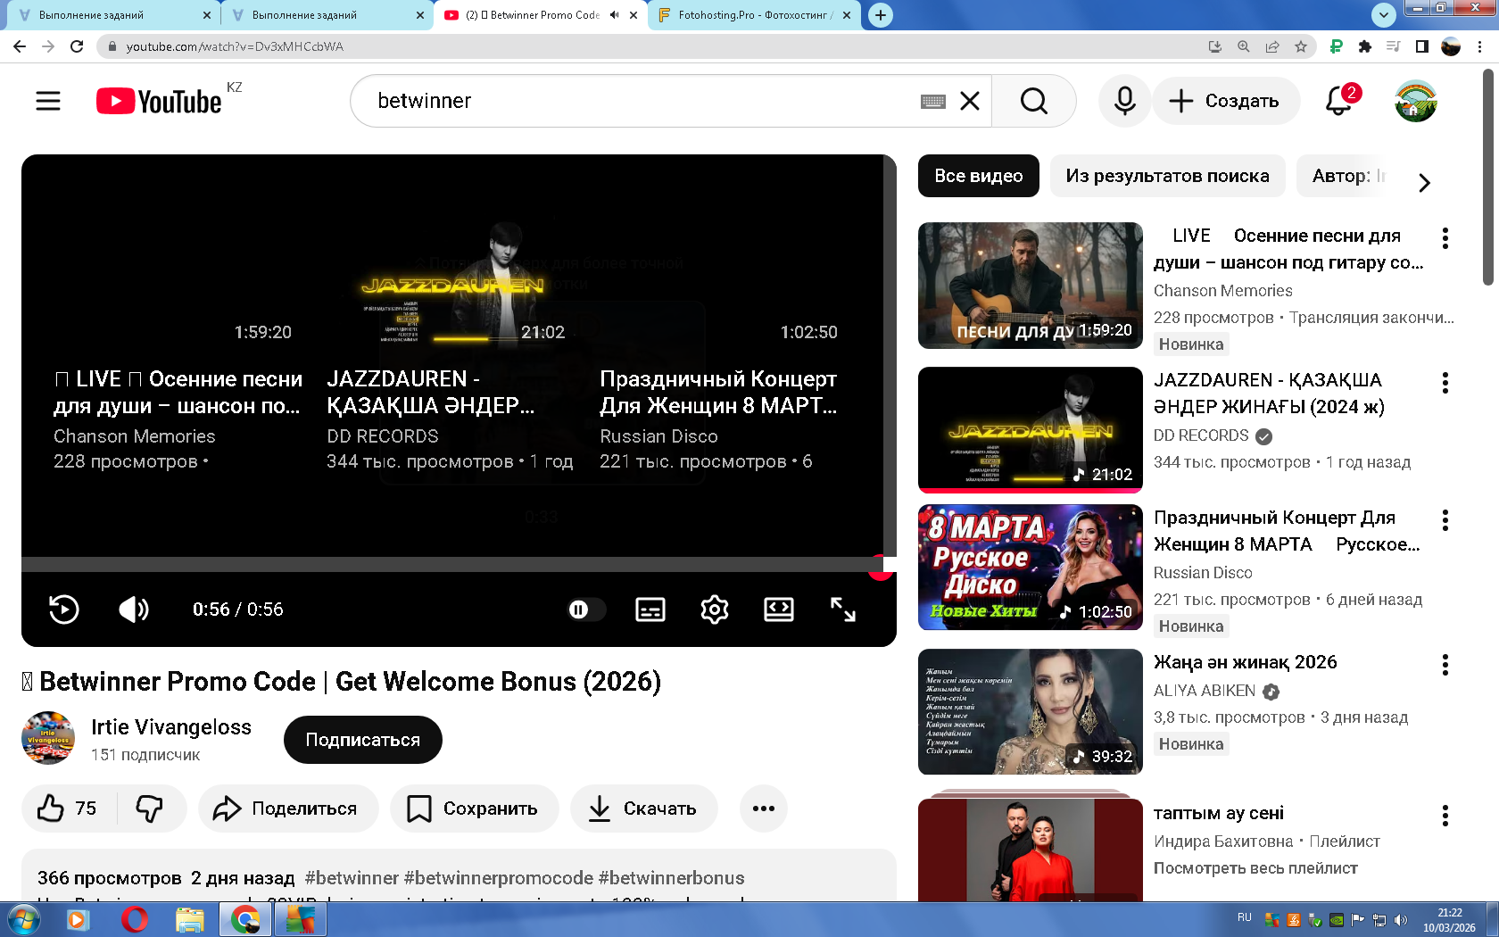Select Из результатов поиска chip

[x=1167, y=176]
